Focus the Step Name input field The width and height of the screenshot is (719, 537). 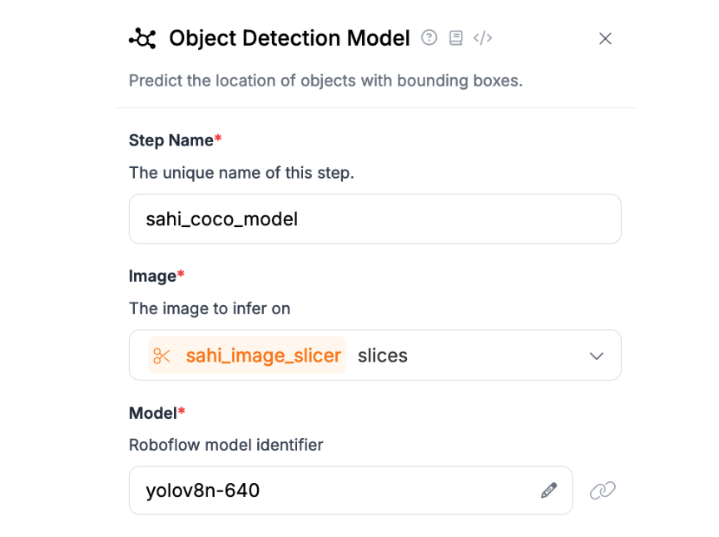click(x=374, y=219)
